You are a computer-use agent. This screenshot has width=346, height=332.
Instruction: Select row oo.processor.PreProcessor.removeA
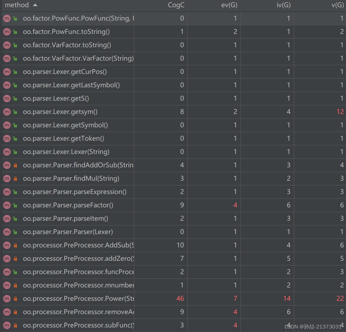174,312
